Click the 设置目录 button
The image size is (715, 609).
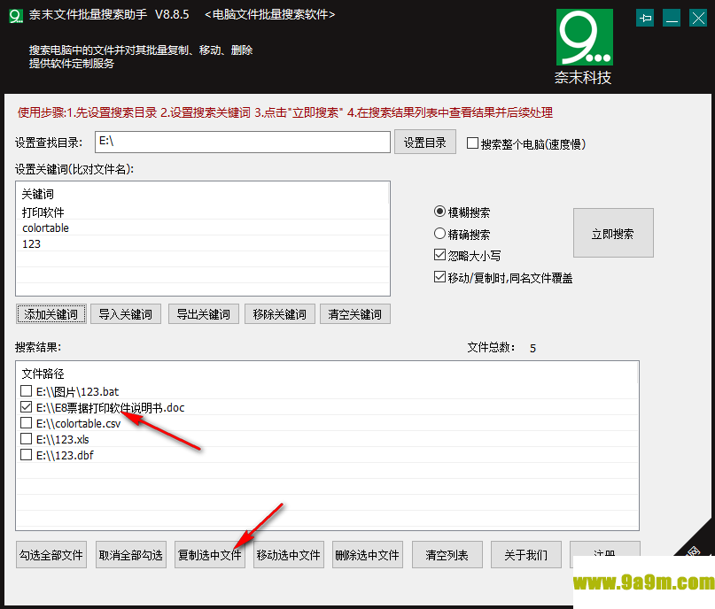pos(425,143)
